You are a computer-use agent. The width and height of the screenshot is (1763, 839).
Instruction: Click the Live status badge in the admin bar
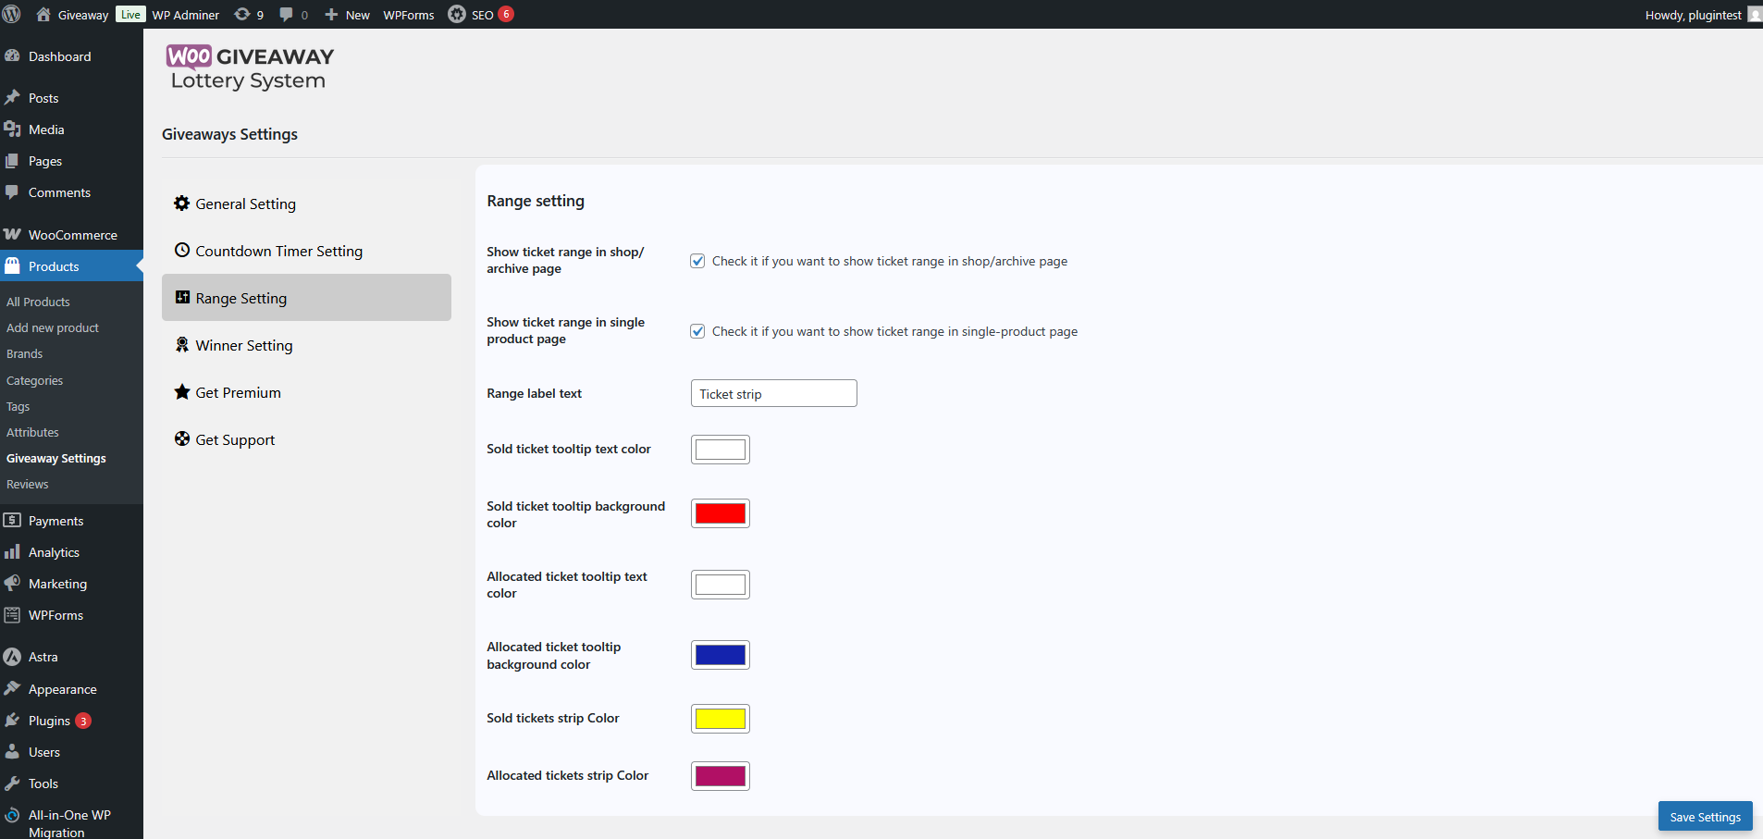tap(130, 14)
